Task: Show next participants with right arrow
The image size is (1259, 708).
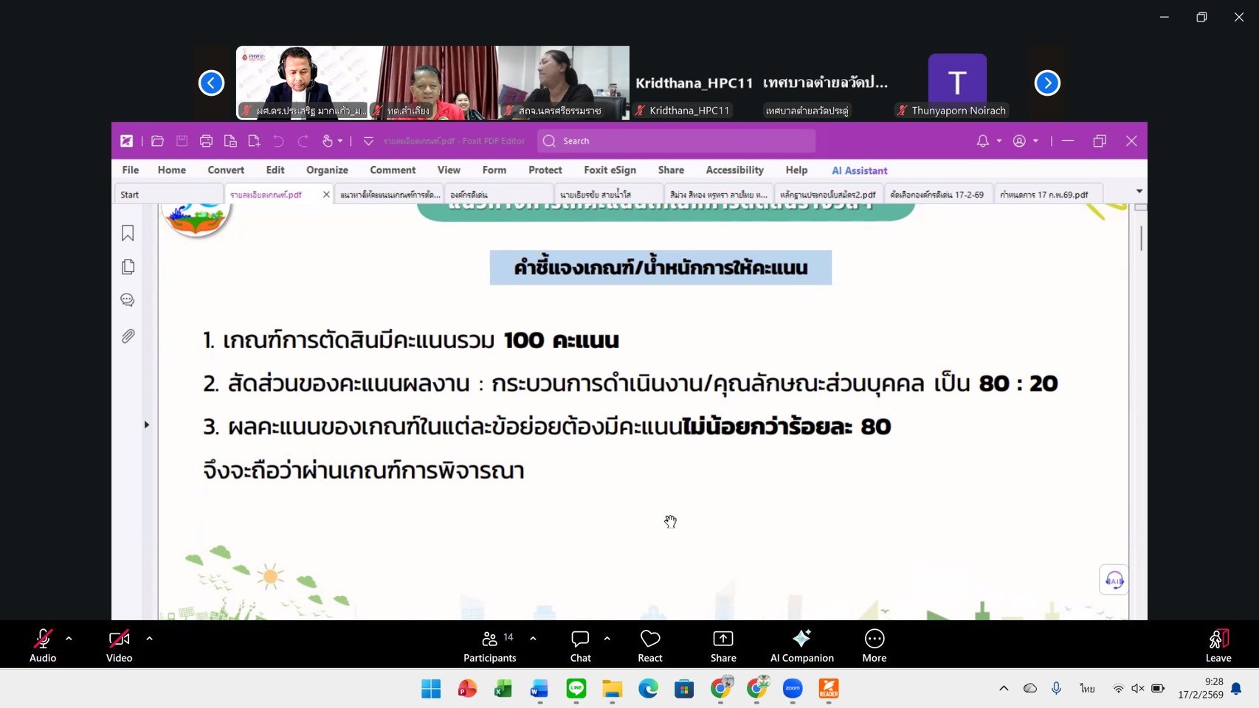Action: coord(1046,83)
